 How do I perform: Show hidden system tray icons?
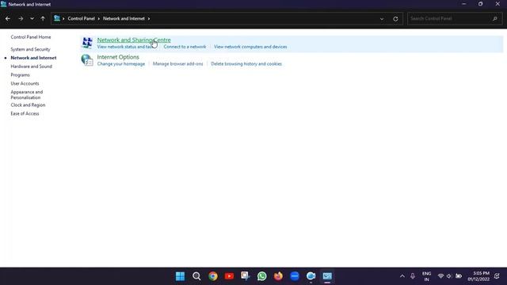pos(402,276)
